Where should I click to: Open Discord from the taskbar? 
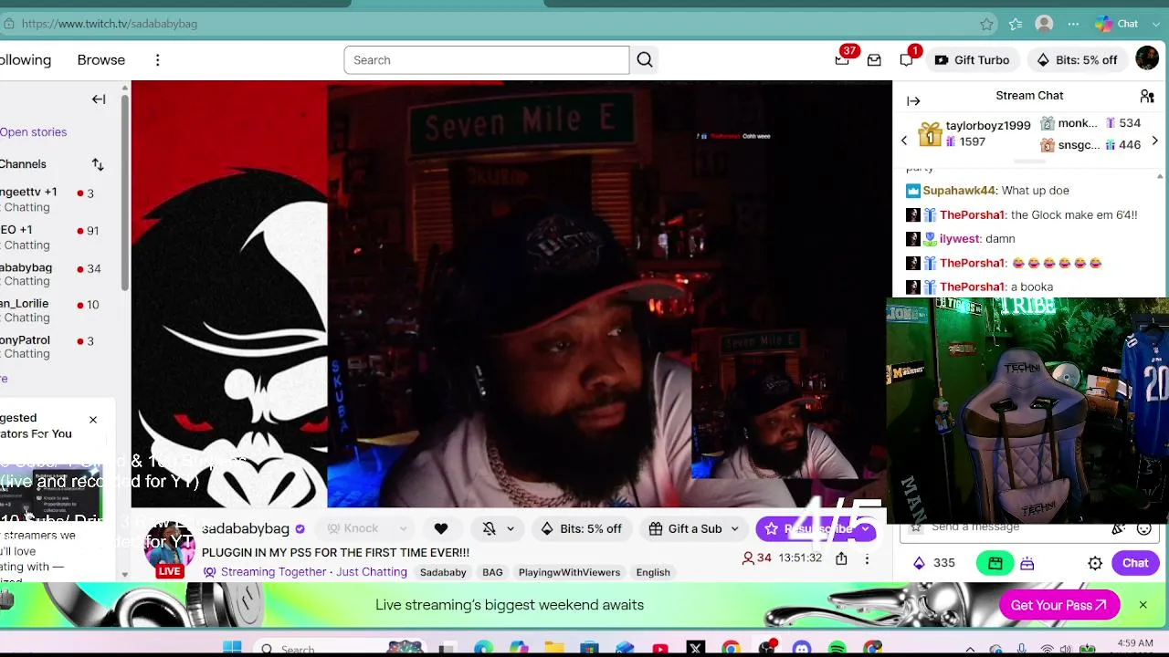802,649
